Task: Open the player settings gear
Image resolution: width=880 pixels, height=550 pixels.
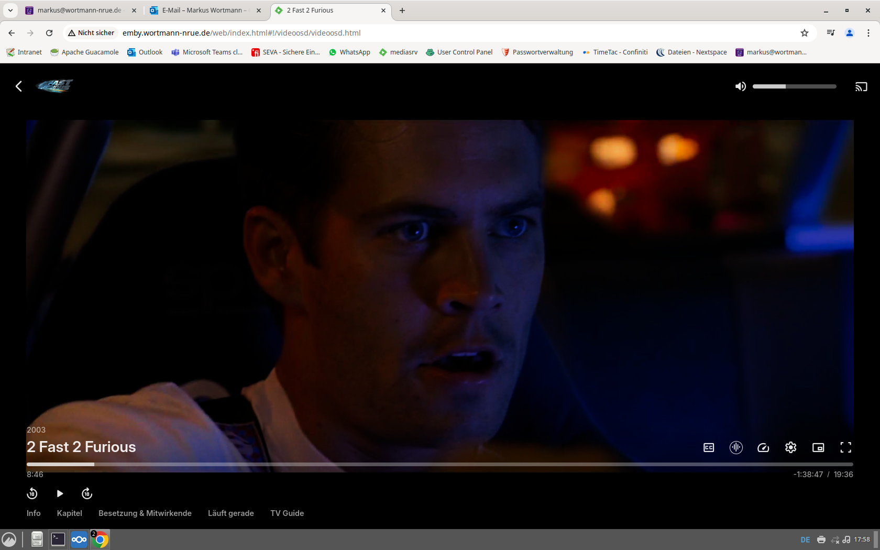Action: pyautogui.click(x=790, y=447)
